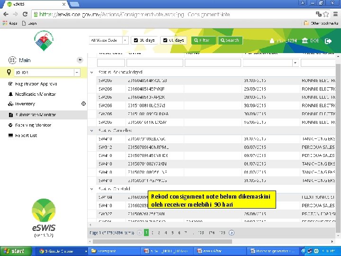
Task: Open the date filter dropdown arrow
Action: click(295, 63)
